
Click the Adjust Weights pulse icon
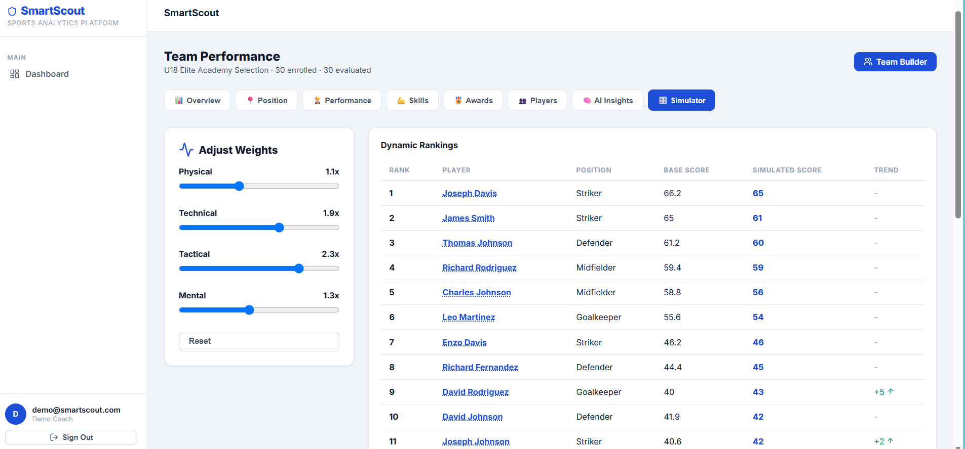pos(186,150)
